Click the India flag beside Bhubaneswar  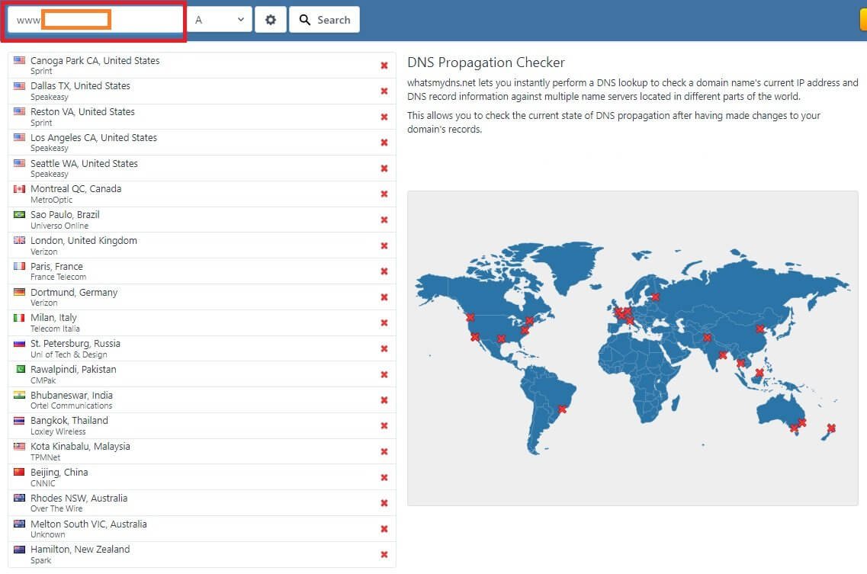click(x=19, y=395)
